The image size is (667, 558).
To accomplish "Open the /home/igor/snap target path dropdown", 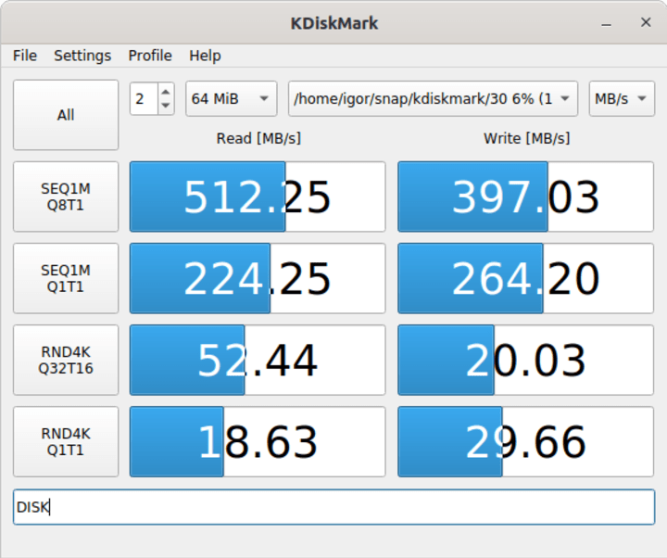I will click(433, 99).
